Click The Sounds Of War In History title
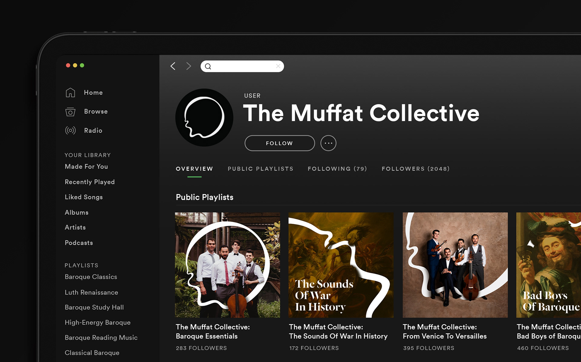581x362 pixels. pyautogui.click(x=338, y=332)
